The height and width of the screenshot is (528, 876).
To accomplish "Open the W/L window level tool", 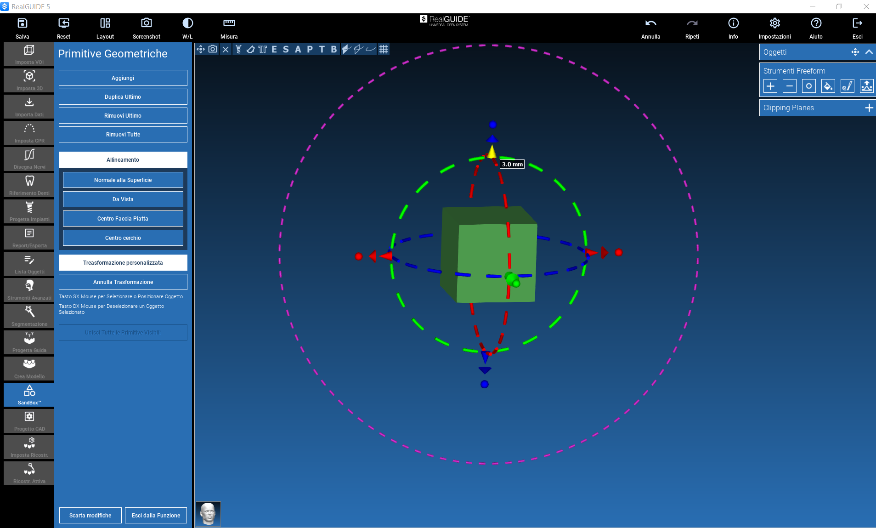I will click(187, 23).
